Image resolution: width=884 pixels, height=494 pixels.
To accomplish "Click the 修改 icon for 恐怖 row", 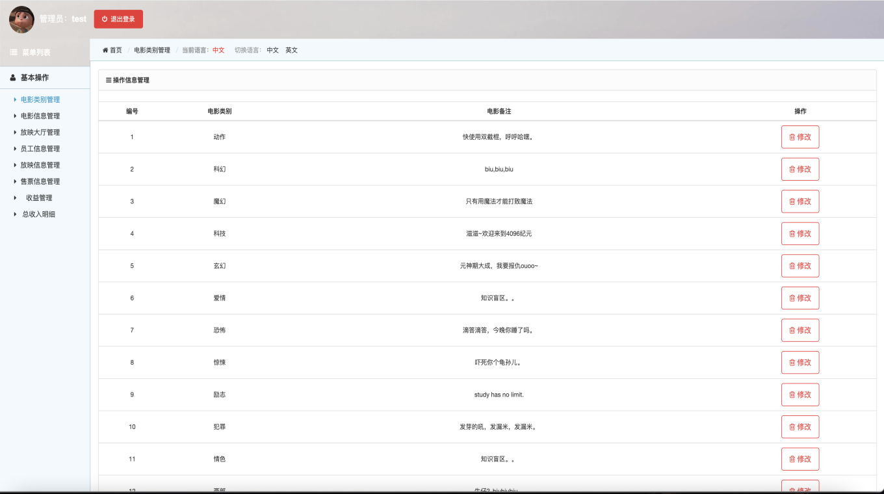I will coord(792,330).
